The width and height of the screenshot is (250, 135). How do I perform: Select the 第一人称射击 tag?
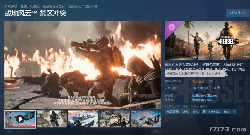[x=211, y=112]
